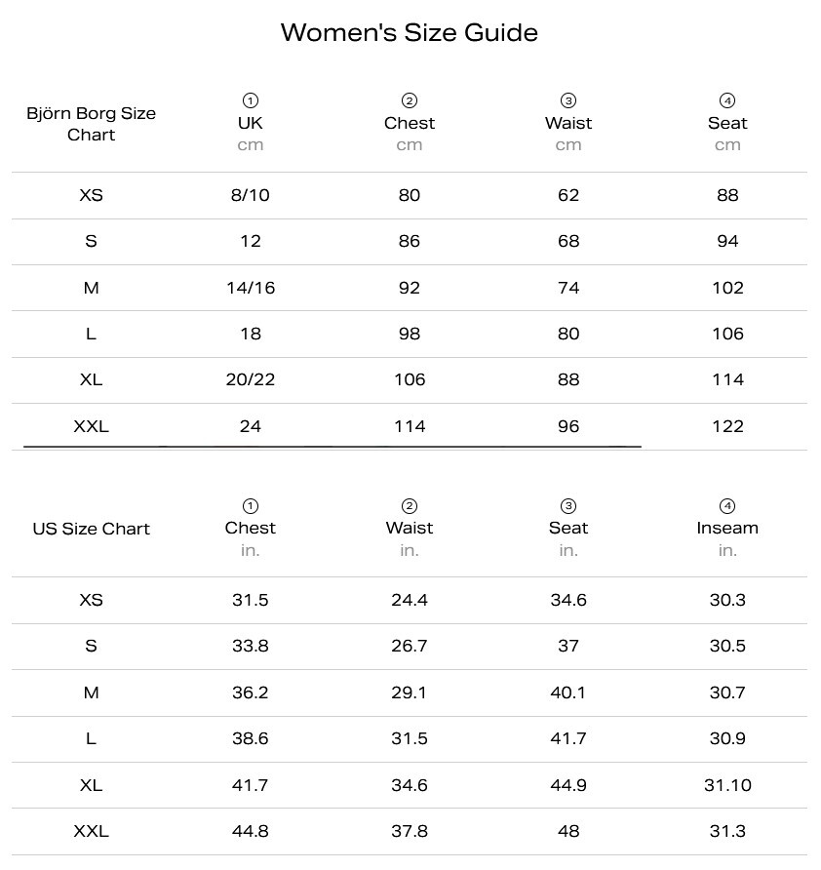Click the circled 2 above Waist in inches
This screenshot has height=870, width=821.
(x=410, y=506)
